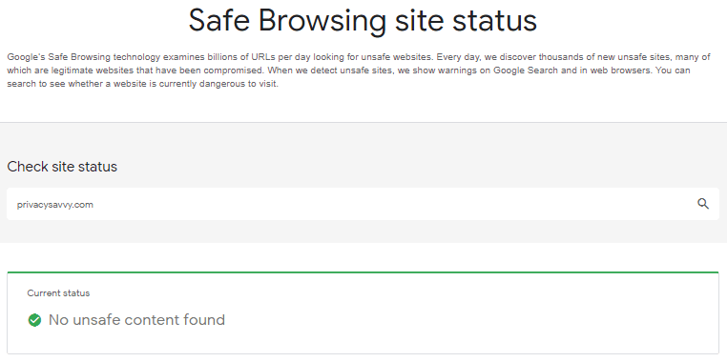Click the divider line below the intro paragraph

pyautogui.click(x=363, y=123)
